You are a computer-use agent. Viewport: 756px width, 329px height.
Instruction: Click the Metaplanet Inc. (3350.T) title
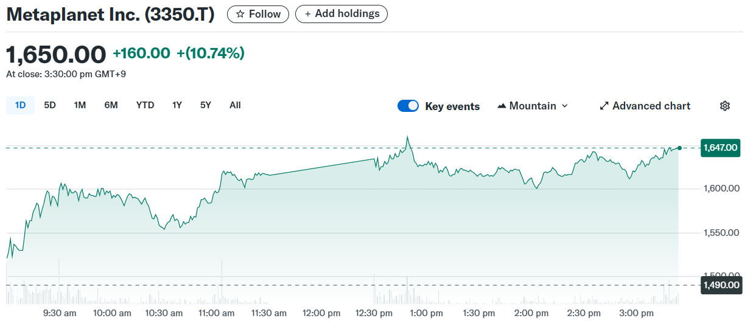[x=110, y=15]
